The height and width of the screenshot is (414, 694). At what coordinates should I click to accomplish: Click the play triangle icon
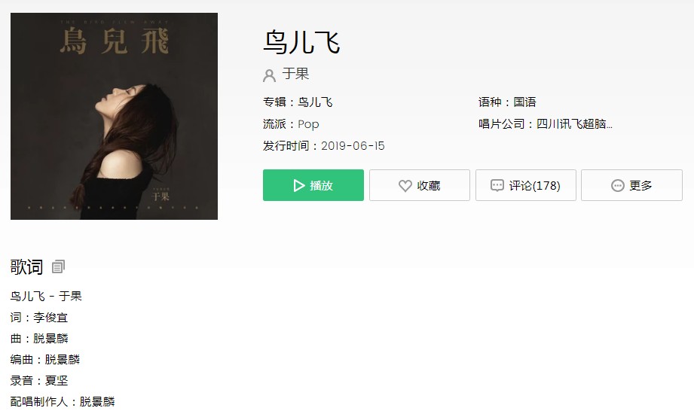299,185
